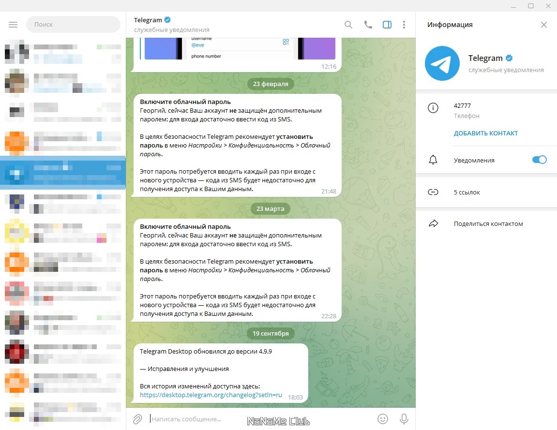Screen dimensions: 557x430
Task: Click the message time 21:48
Action: click(329, 192)
